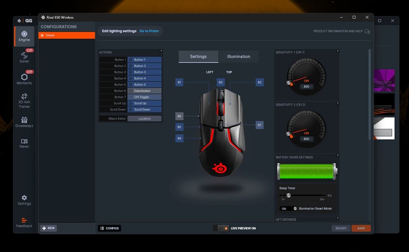Show the TOP view of the mouse
Screen dimensions: 409x252
tap(229, 72)
